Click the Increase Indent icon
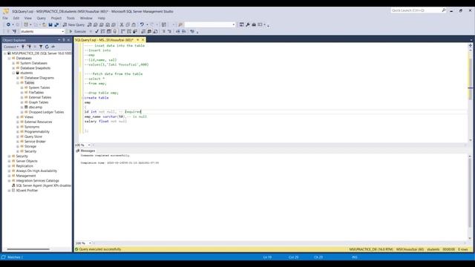The width and height of the screenshot is (475, 267). point(183,31)
